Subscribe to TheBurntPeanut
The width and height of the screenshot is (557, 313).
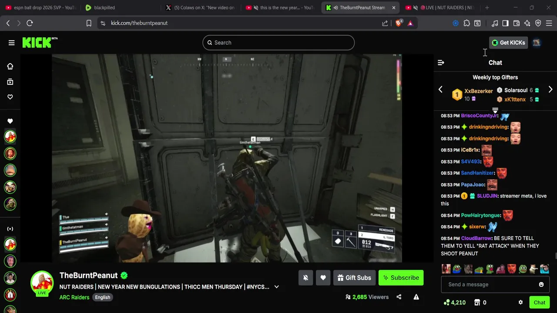coord(401,278)
